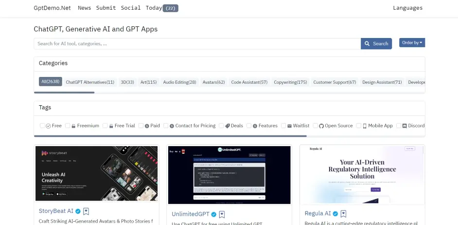The width and height of the screenshot is (458, 225).
Task: Click the envelope icon of Waitlist tag
Action: point(289,126)
